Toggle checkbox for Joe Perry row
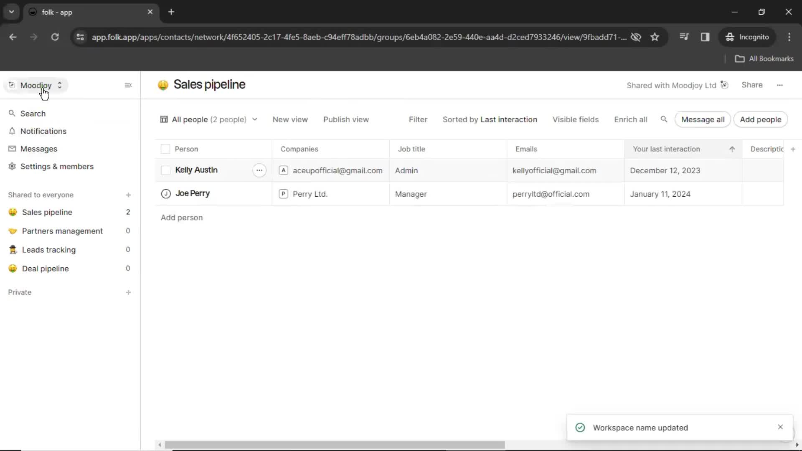 coord(165,193)
